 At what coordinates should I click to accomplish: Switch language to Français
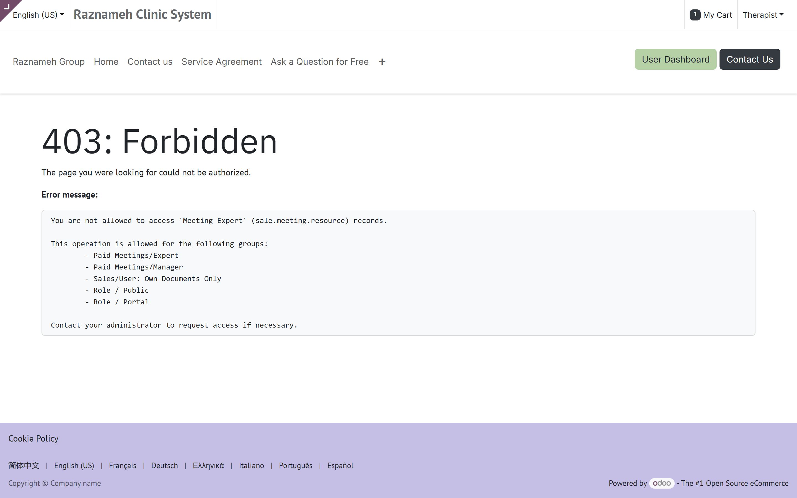click(x=123, y=465)
